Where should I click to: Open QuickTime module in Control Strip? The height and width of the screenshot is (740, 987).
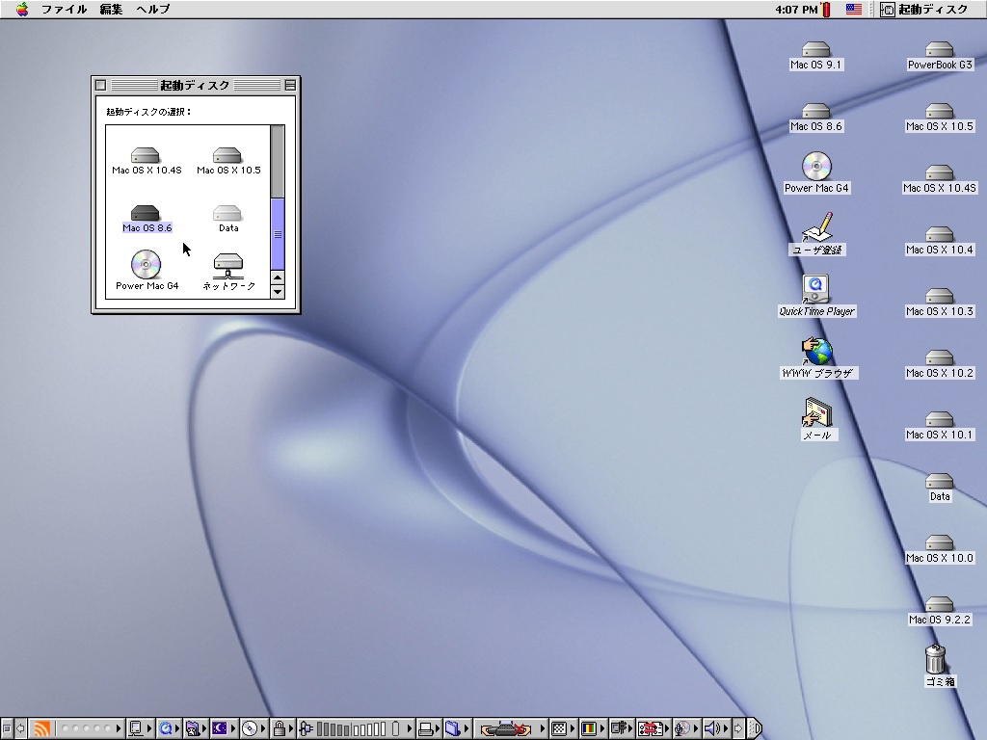tap(169, 728)
